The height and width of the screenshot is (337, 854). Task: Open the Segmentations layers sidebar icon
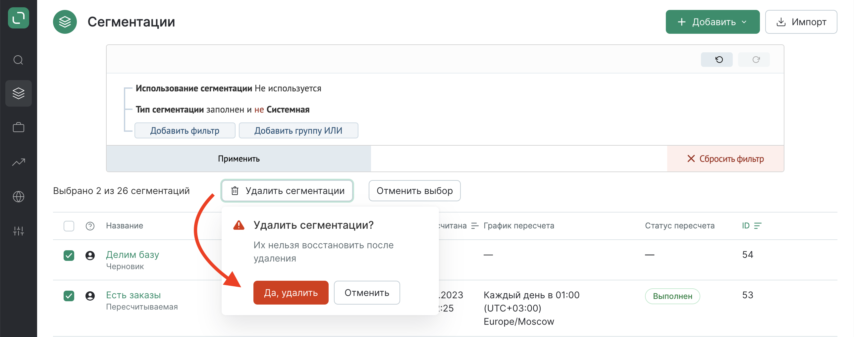pos(19,93)
